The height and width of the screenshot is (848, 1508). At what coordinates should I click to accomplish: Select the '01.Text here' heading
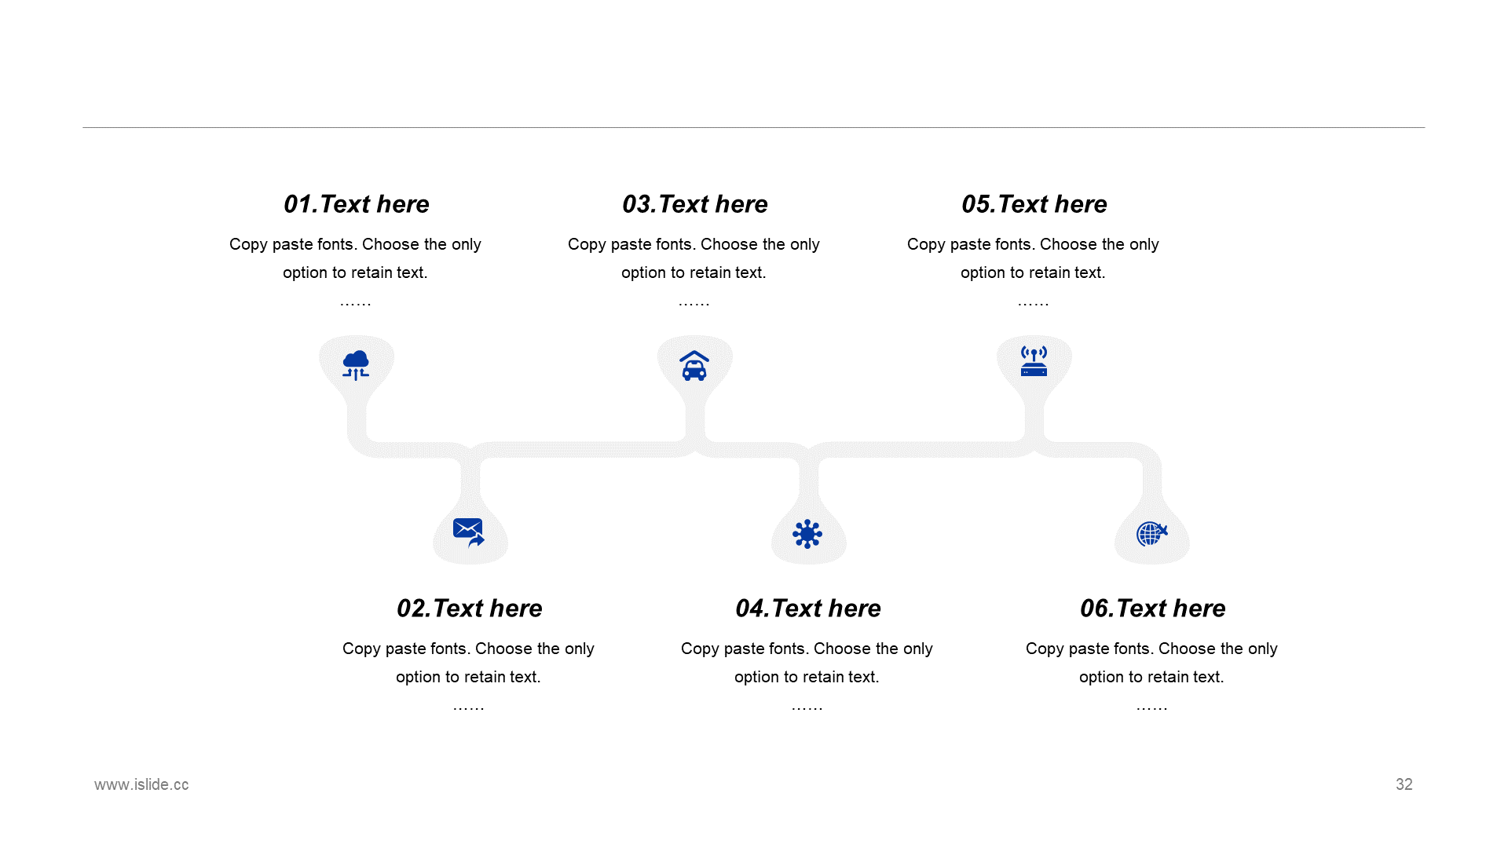(356, 204)
